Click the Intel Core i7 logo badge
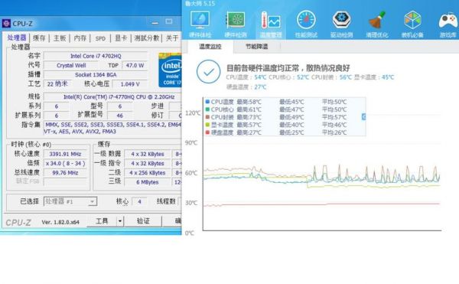Screen dimensions: 459x284 (x=170, y=70)
